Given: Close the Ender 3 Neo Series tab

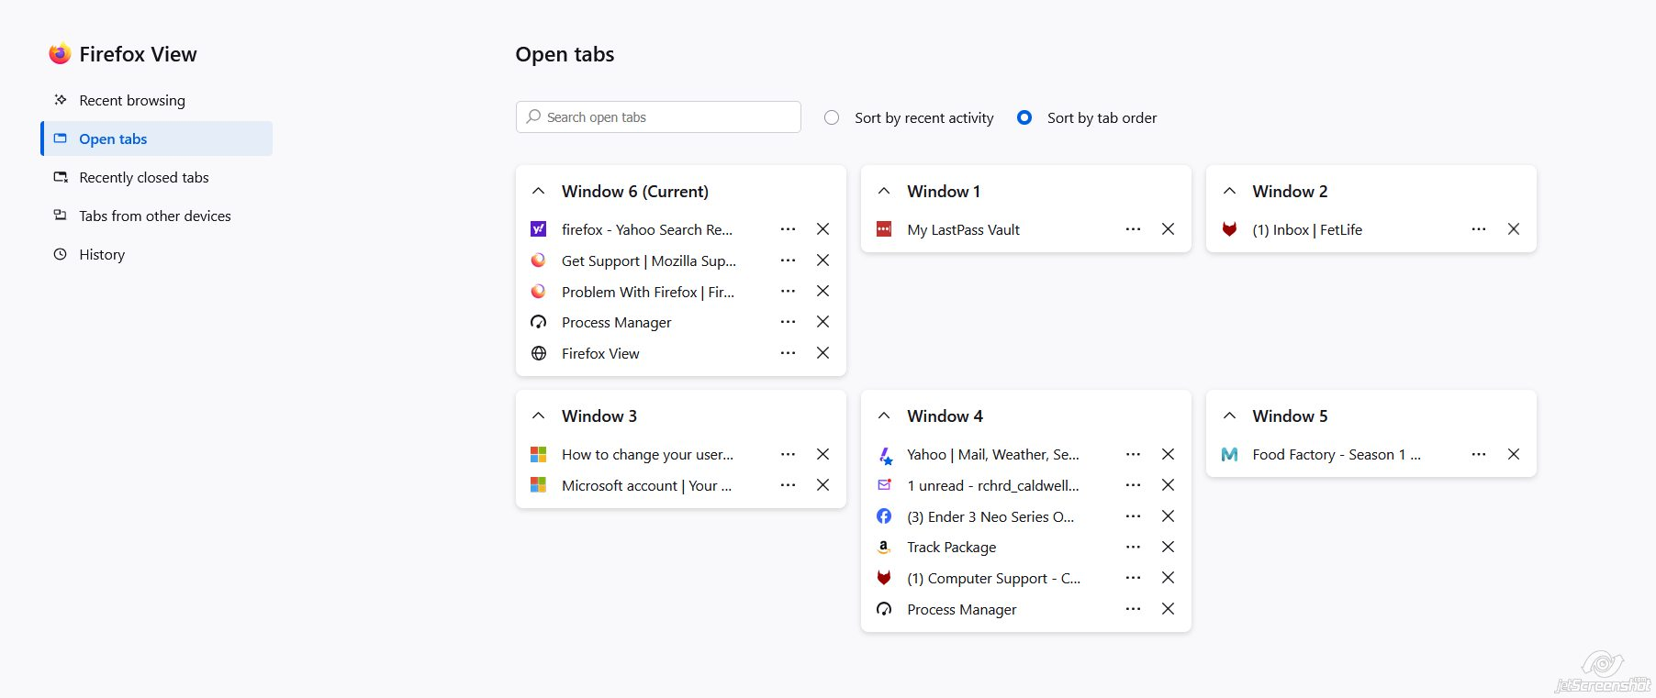Looking at the screenshot, I should (x=1168, y=516).
